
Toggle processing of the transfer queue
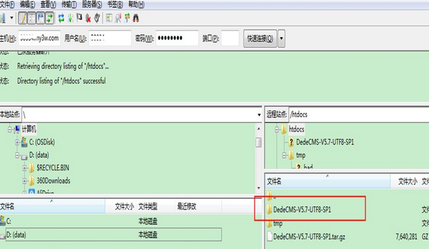click(x=70, y=18)
